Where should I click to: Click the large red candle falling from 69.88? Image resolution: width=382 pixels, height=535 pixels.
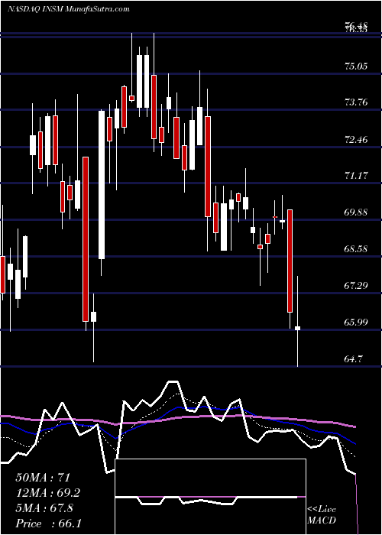click(290, 261)
